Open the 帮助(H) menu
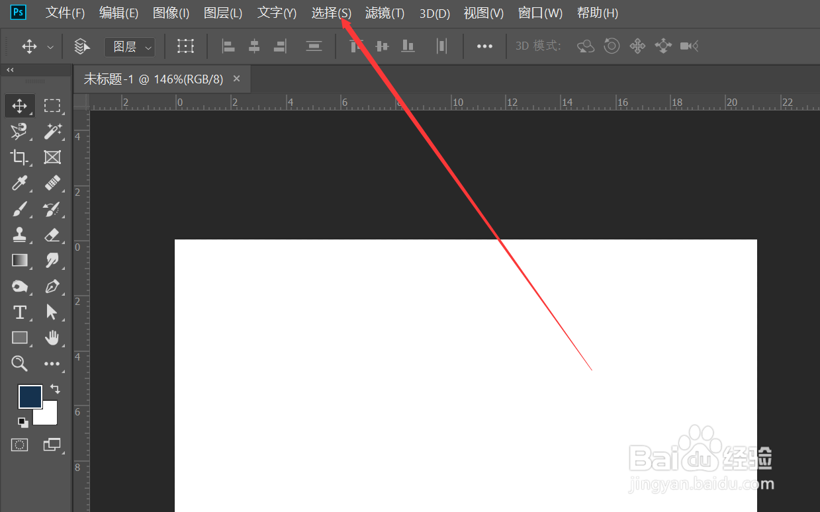 [598, 13]
